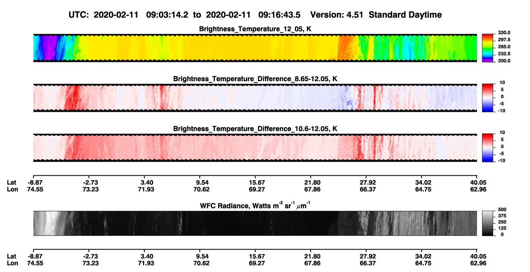Click longitude '70.62' under the 10.6-12.05 panel
The width and height of the screenshot is (530, 272).
click(202, 189)
